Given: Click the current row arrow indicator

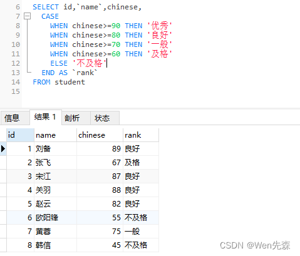Looking at the screenshot, I should (3, 149).
